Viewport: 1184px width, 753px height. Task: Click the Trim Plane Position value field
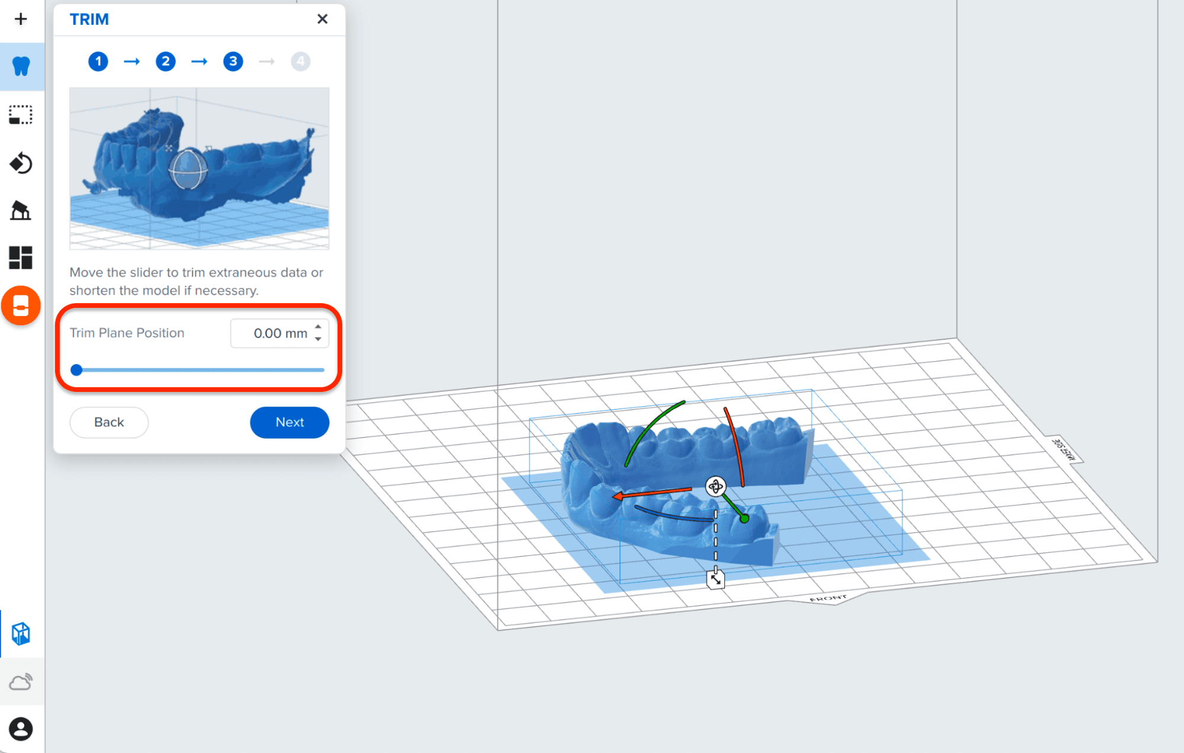(x=280, y=333)
